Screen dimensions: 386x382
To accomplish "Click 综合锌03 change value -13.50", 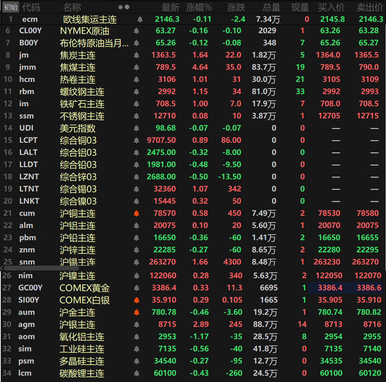I will click(230, 177).
